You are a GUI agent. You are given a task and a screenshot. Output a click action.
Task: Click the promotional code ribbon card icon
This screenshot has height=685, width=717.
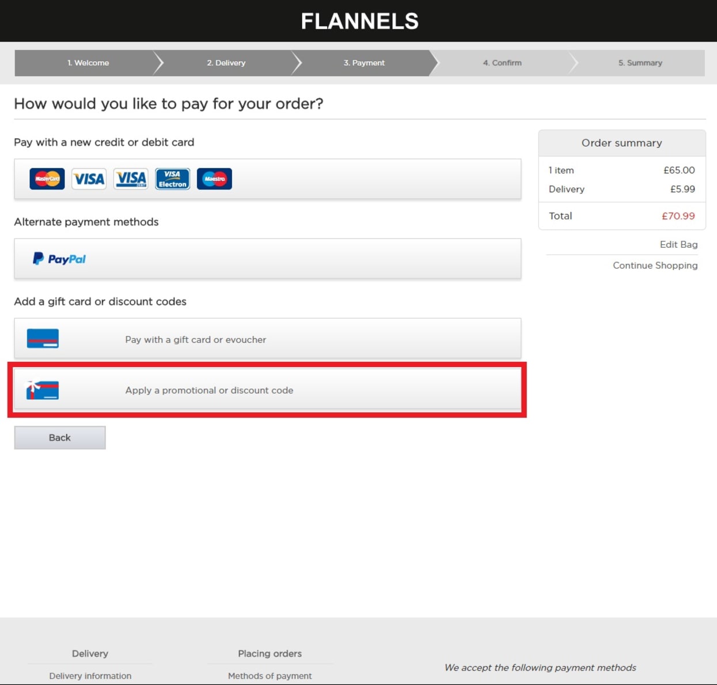tap(43, 390)
